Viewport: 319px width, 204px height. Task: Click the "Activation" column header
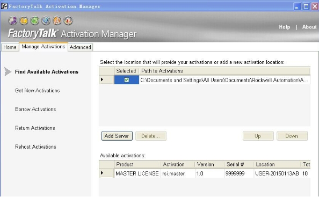(x=178, y=164)
